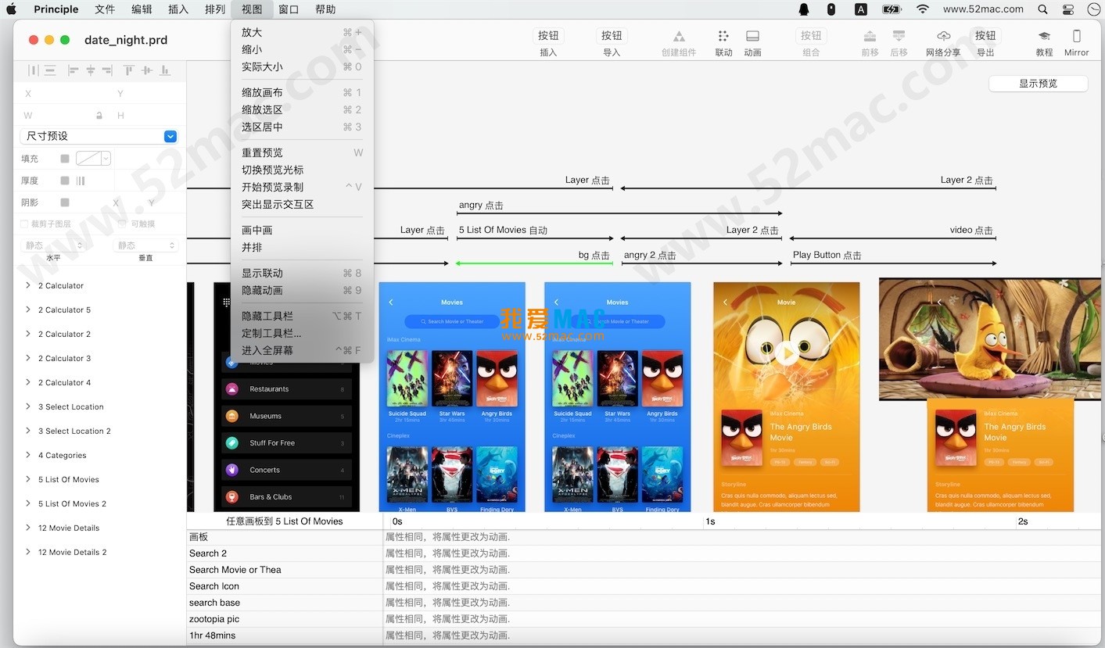
Task: Select 隐藏工具栏 hide toolbar menu item
Action: pyautogui.click(x=302, y=316)
